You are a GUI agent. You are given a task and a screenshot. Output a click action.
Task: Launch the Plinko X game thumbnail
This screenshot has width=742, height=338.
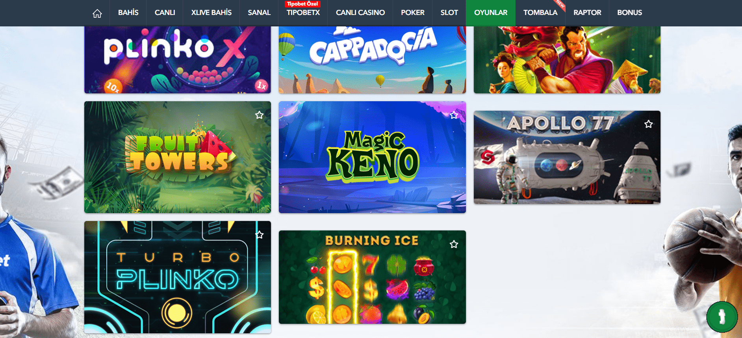(178, 60)
